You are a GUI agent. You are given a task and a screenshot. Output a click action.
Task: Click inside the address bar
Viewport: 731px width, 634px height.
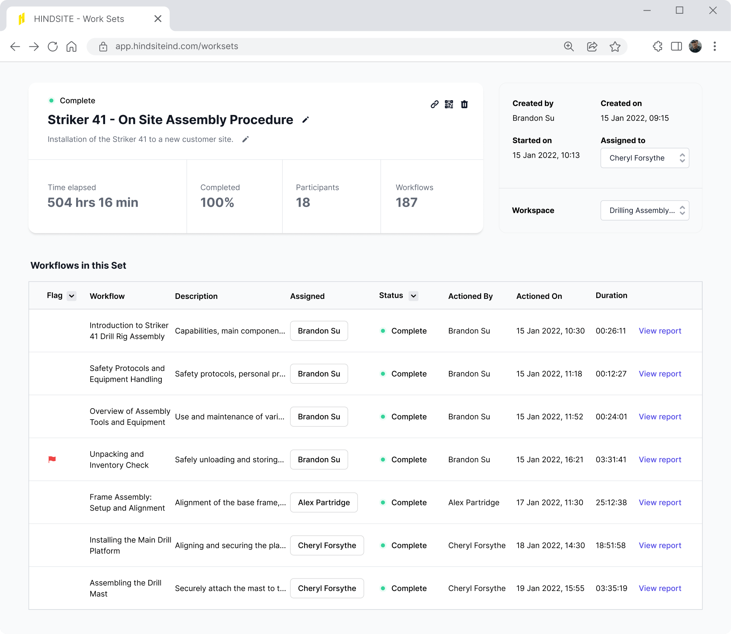click(x=267, y=46)
